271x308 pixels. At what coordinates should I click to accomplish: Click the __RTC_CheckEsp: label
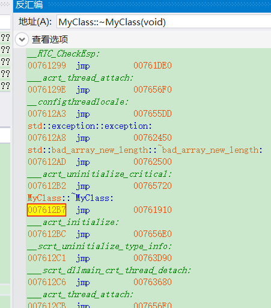[x=63, y=54]
